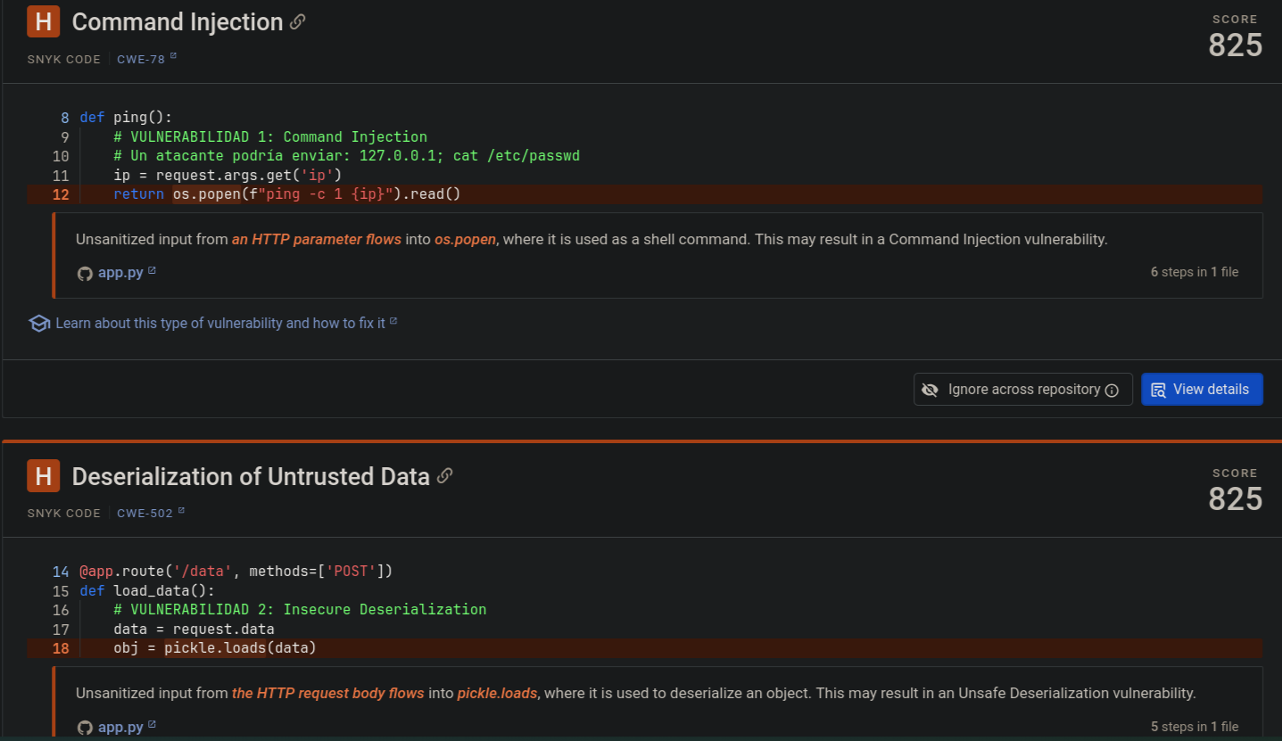
Task: Toggle Ignore across repository eye icon
Action: pyautogui.click(x=930, y=390)
